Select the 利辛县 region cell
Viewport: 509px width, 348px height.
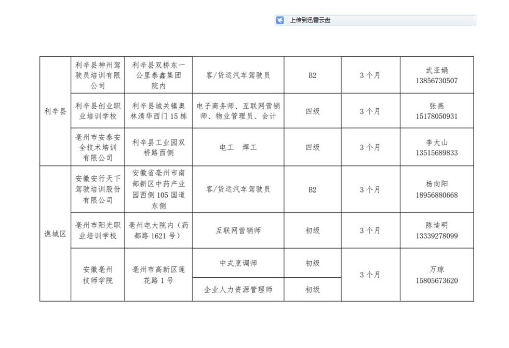pyautogui.click(x=55, y=111)
